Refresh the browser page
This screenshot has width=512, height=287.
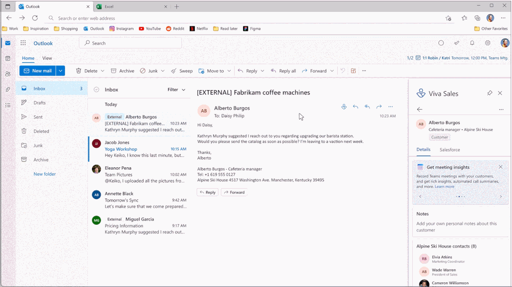point(35,18)
